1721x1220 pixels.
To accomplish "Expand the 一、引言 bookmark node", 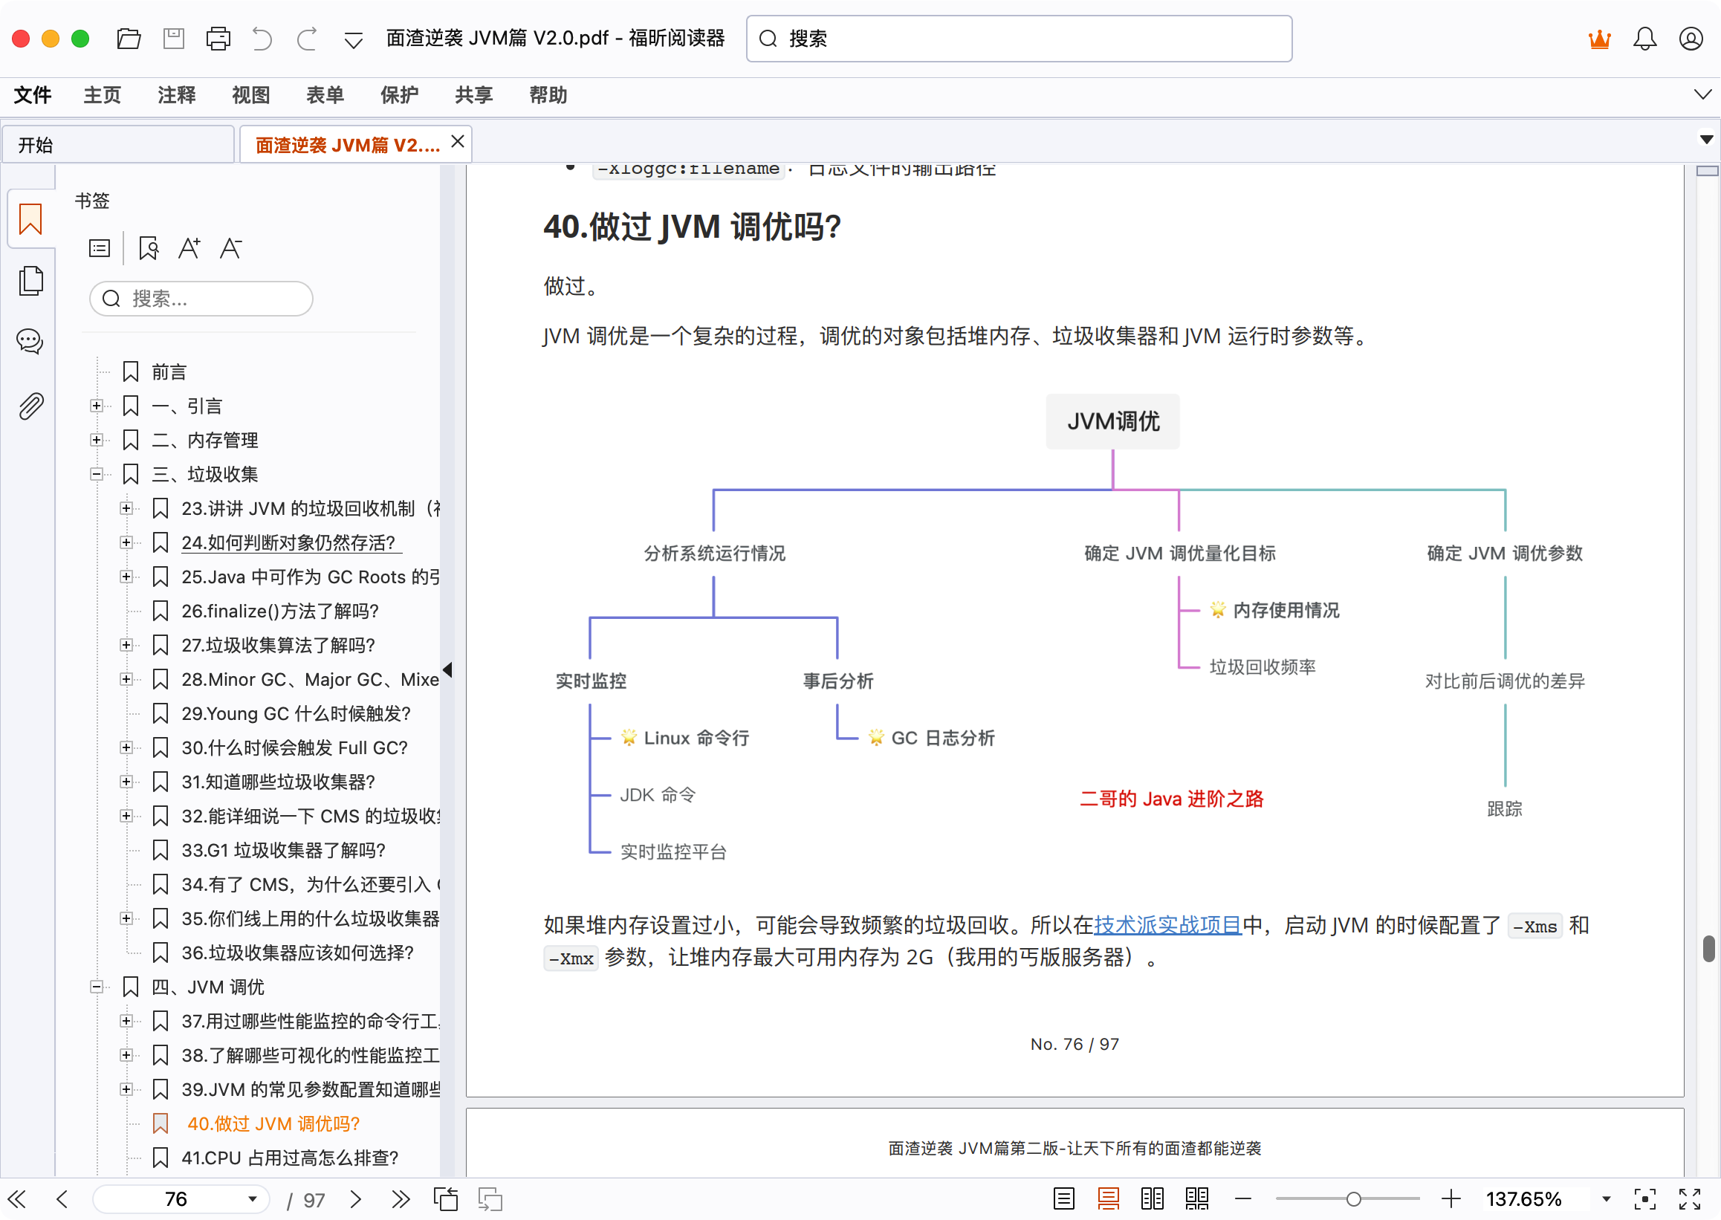I will click(x=97, y=406).
